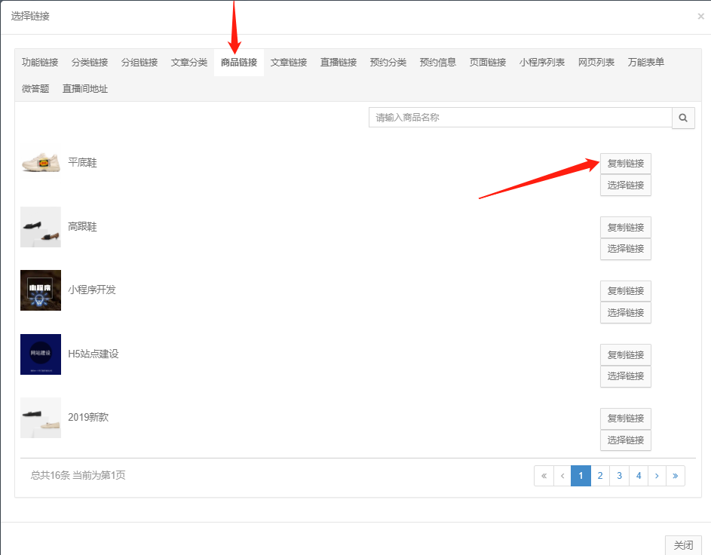711x555 pixels.
Task: Switch to the 页面链接 tab
Action: [488, 63]
